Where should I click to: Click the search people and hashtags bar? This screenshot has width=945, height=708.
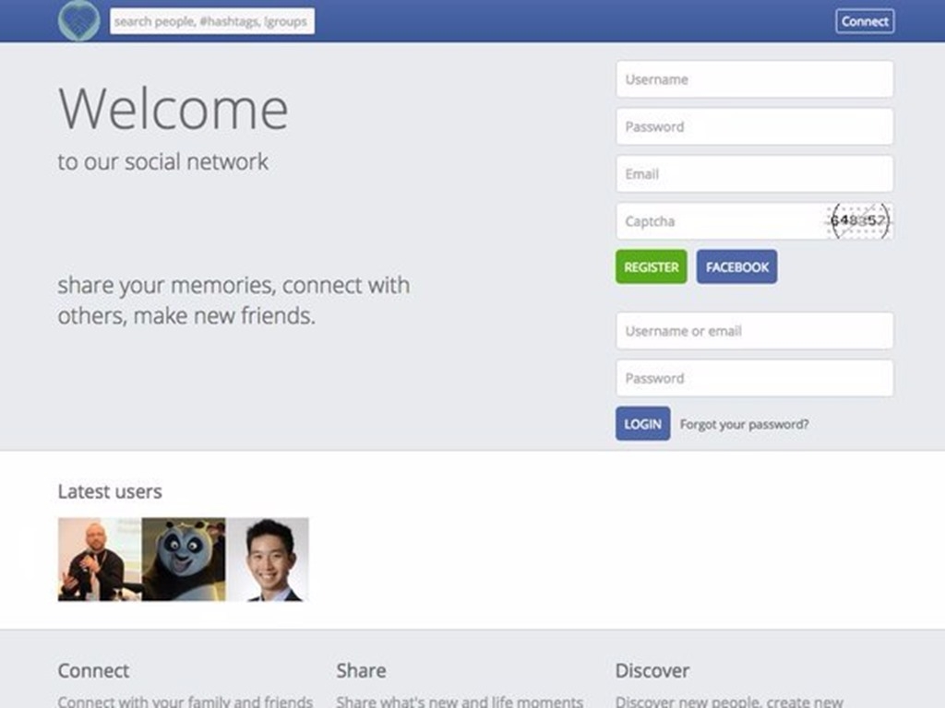(211, 20)
